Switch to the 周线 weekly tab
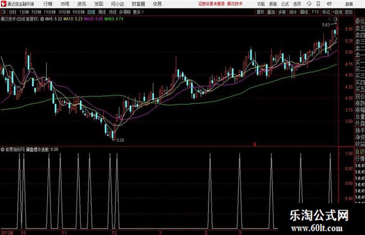This screenshot has height=235, width=365. [x=102, y=12]
